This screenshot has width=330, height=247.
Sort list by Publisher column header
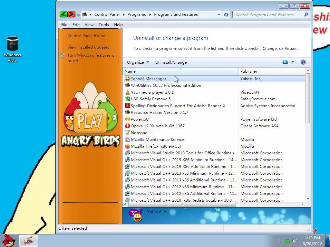(272, 71)
